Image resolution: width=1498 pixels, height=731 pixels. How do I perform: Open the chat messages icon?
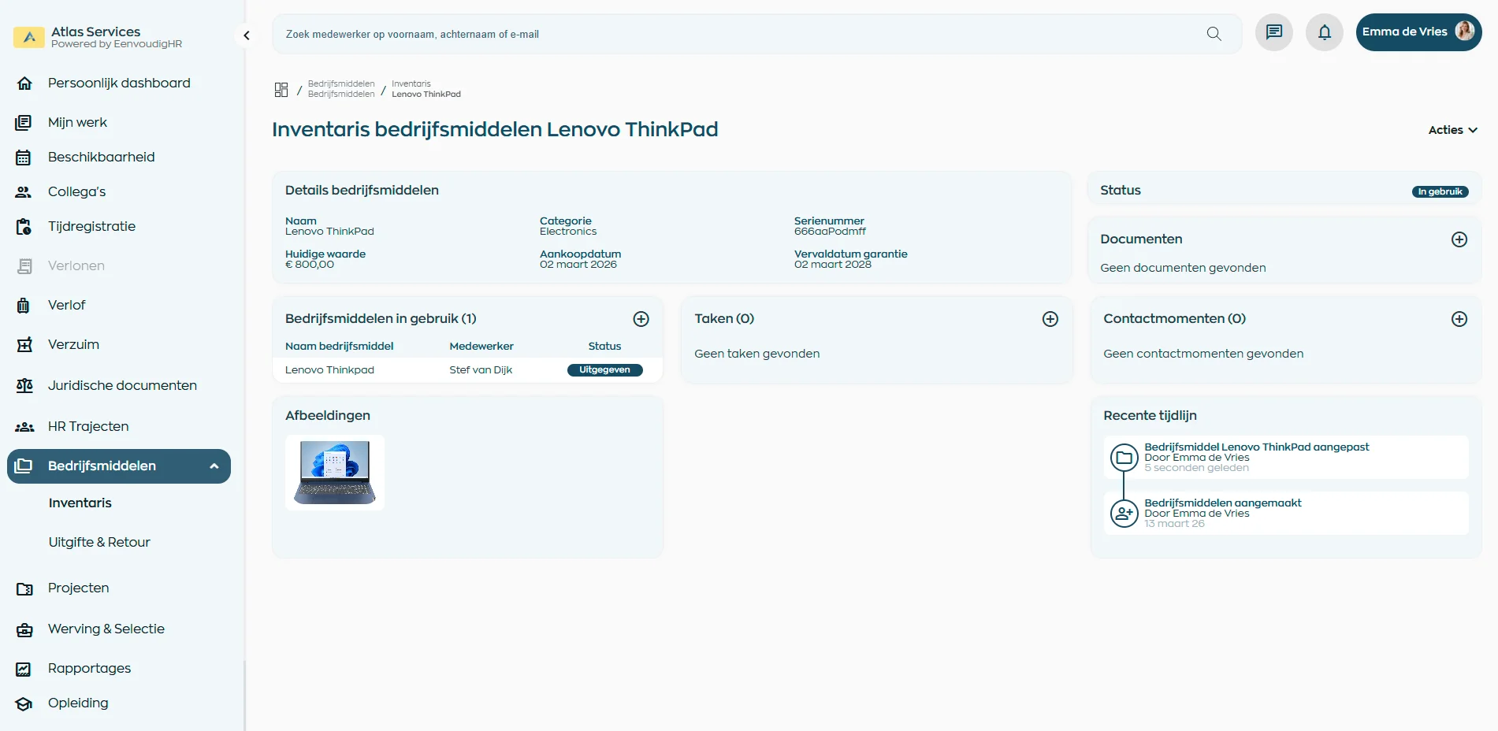click(1273, 32)
